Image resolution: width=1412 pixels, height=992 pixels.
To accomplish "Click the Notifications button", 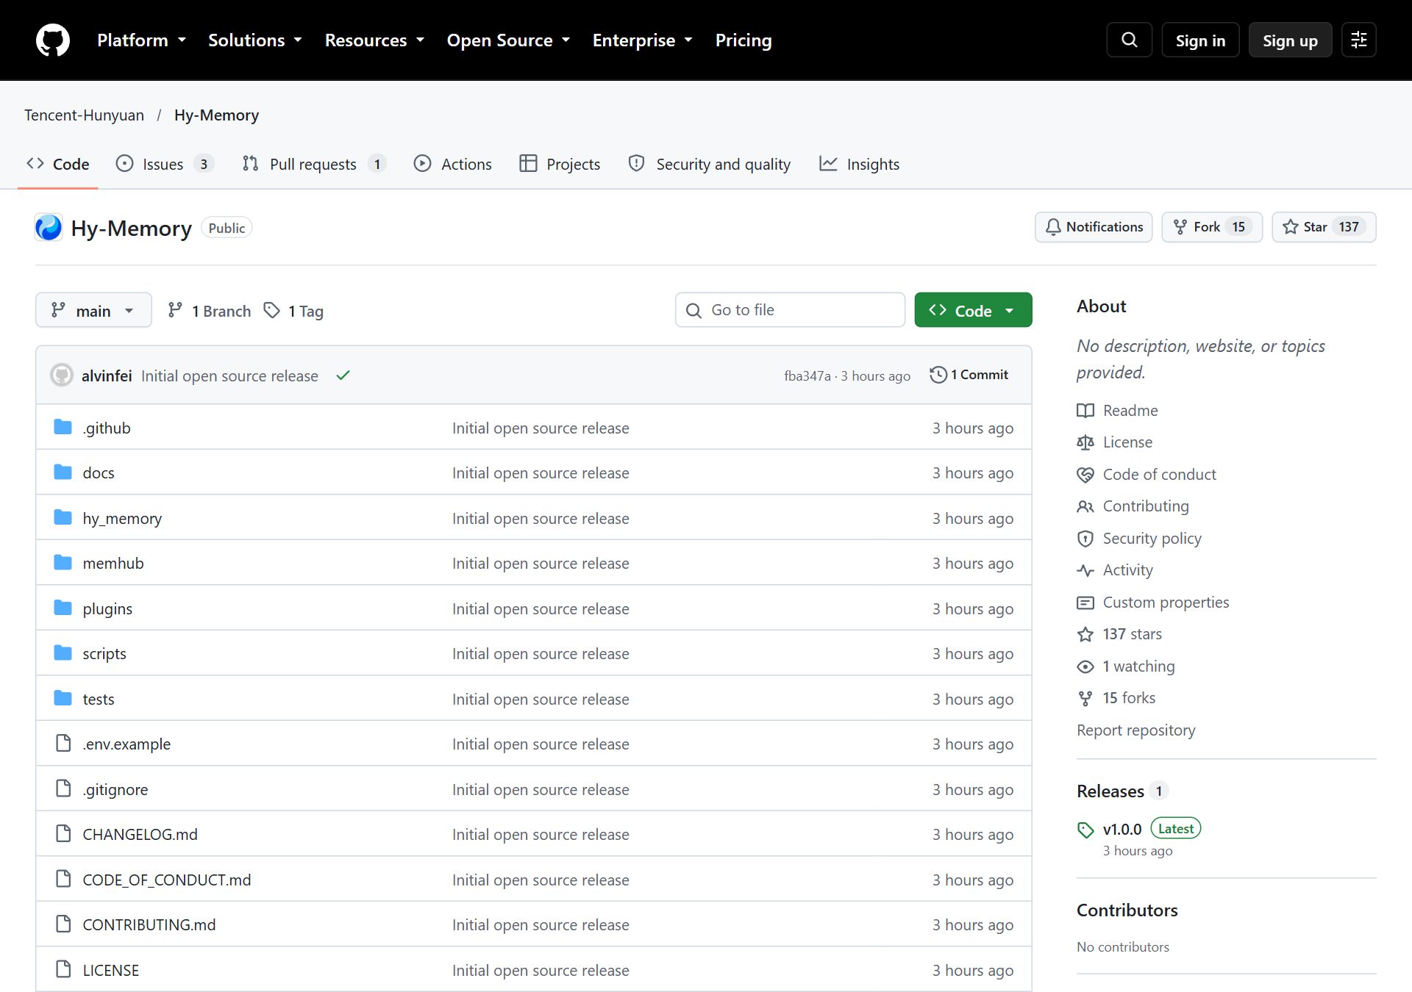I will click(1094, 227).
